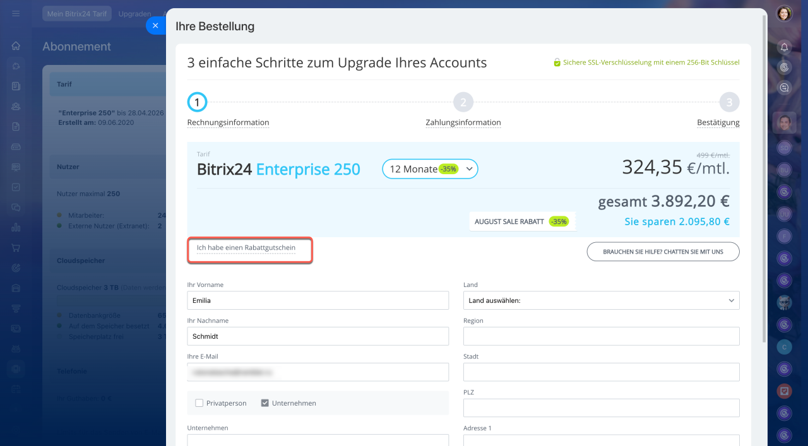Image resolution: width=808 pixels, height=446 pixels.
Task: Click the AUGUST SALE RABATT -35% badge
Action: point(523,221)
